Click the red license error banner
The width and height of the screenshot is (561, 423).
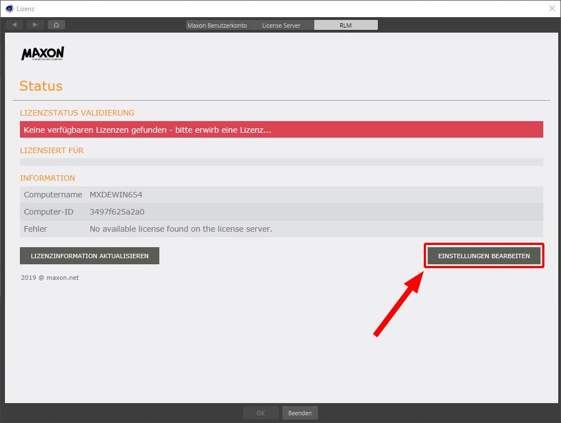[281, 130]
